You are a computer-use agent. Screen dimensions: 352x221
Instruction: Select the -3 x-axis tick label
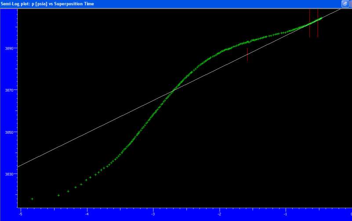tap(153, 214)
